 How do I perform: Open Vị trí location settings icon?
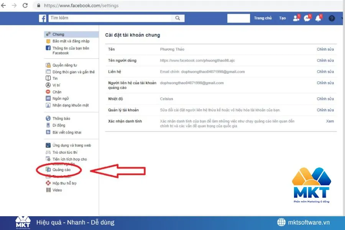(x=48, y=85)
